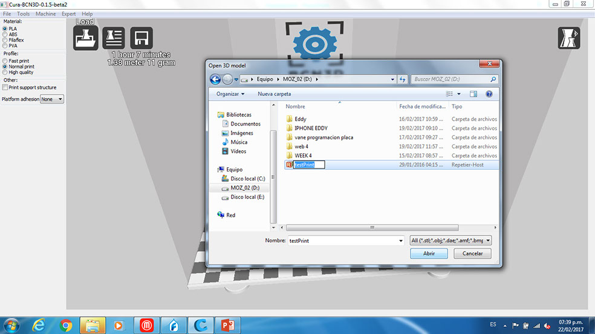The width and height of the screenshot is (595, 334).
Task: Click the Load model icon in Cura
Action: pos(86,38)
